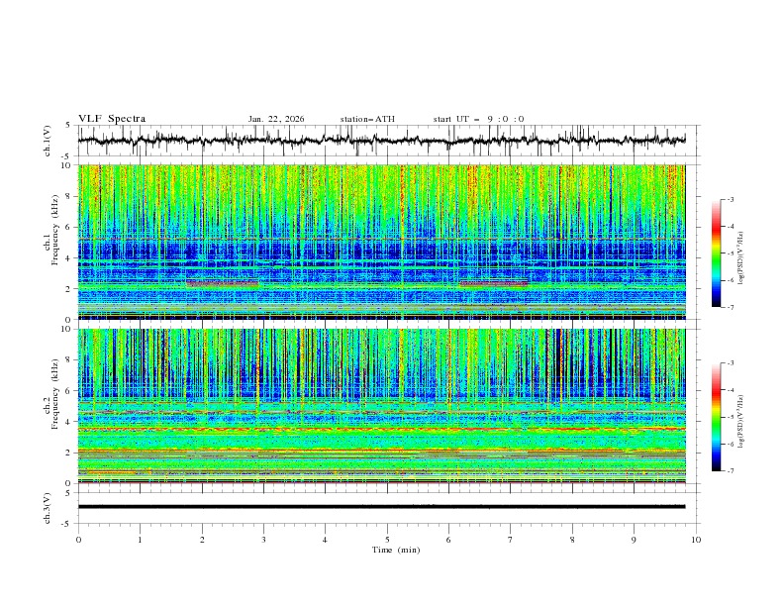Click time axis tick label "7"
Viewport: 784px width, 606px height.
coord(511,540)
